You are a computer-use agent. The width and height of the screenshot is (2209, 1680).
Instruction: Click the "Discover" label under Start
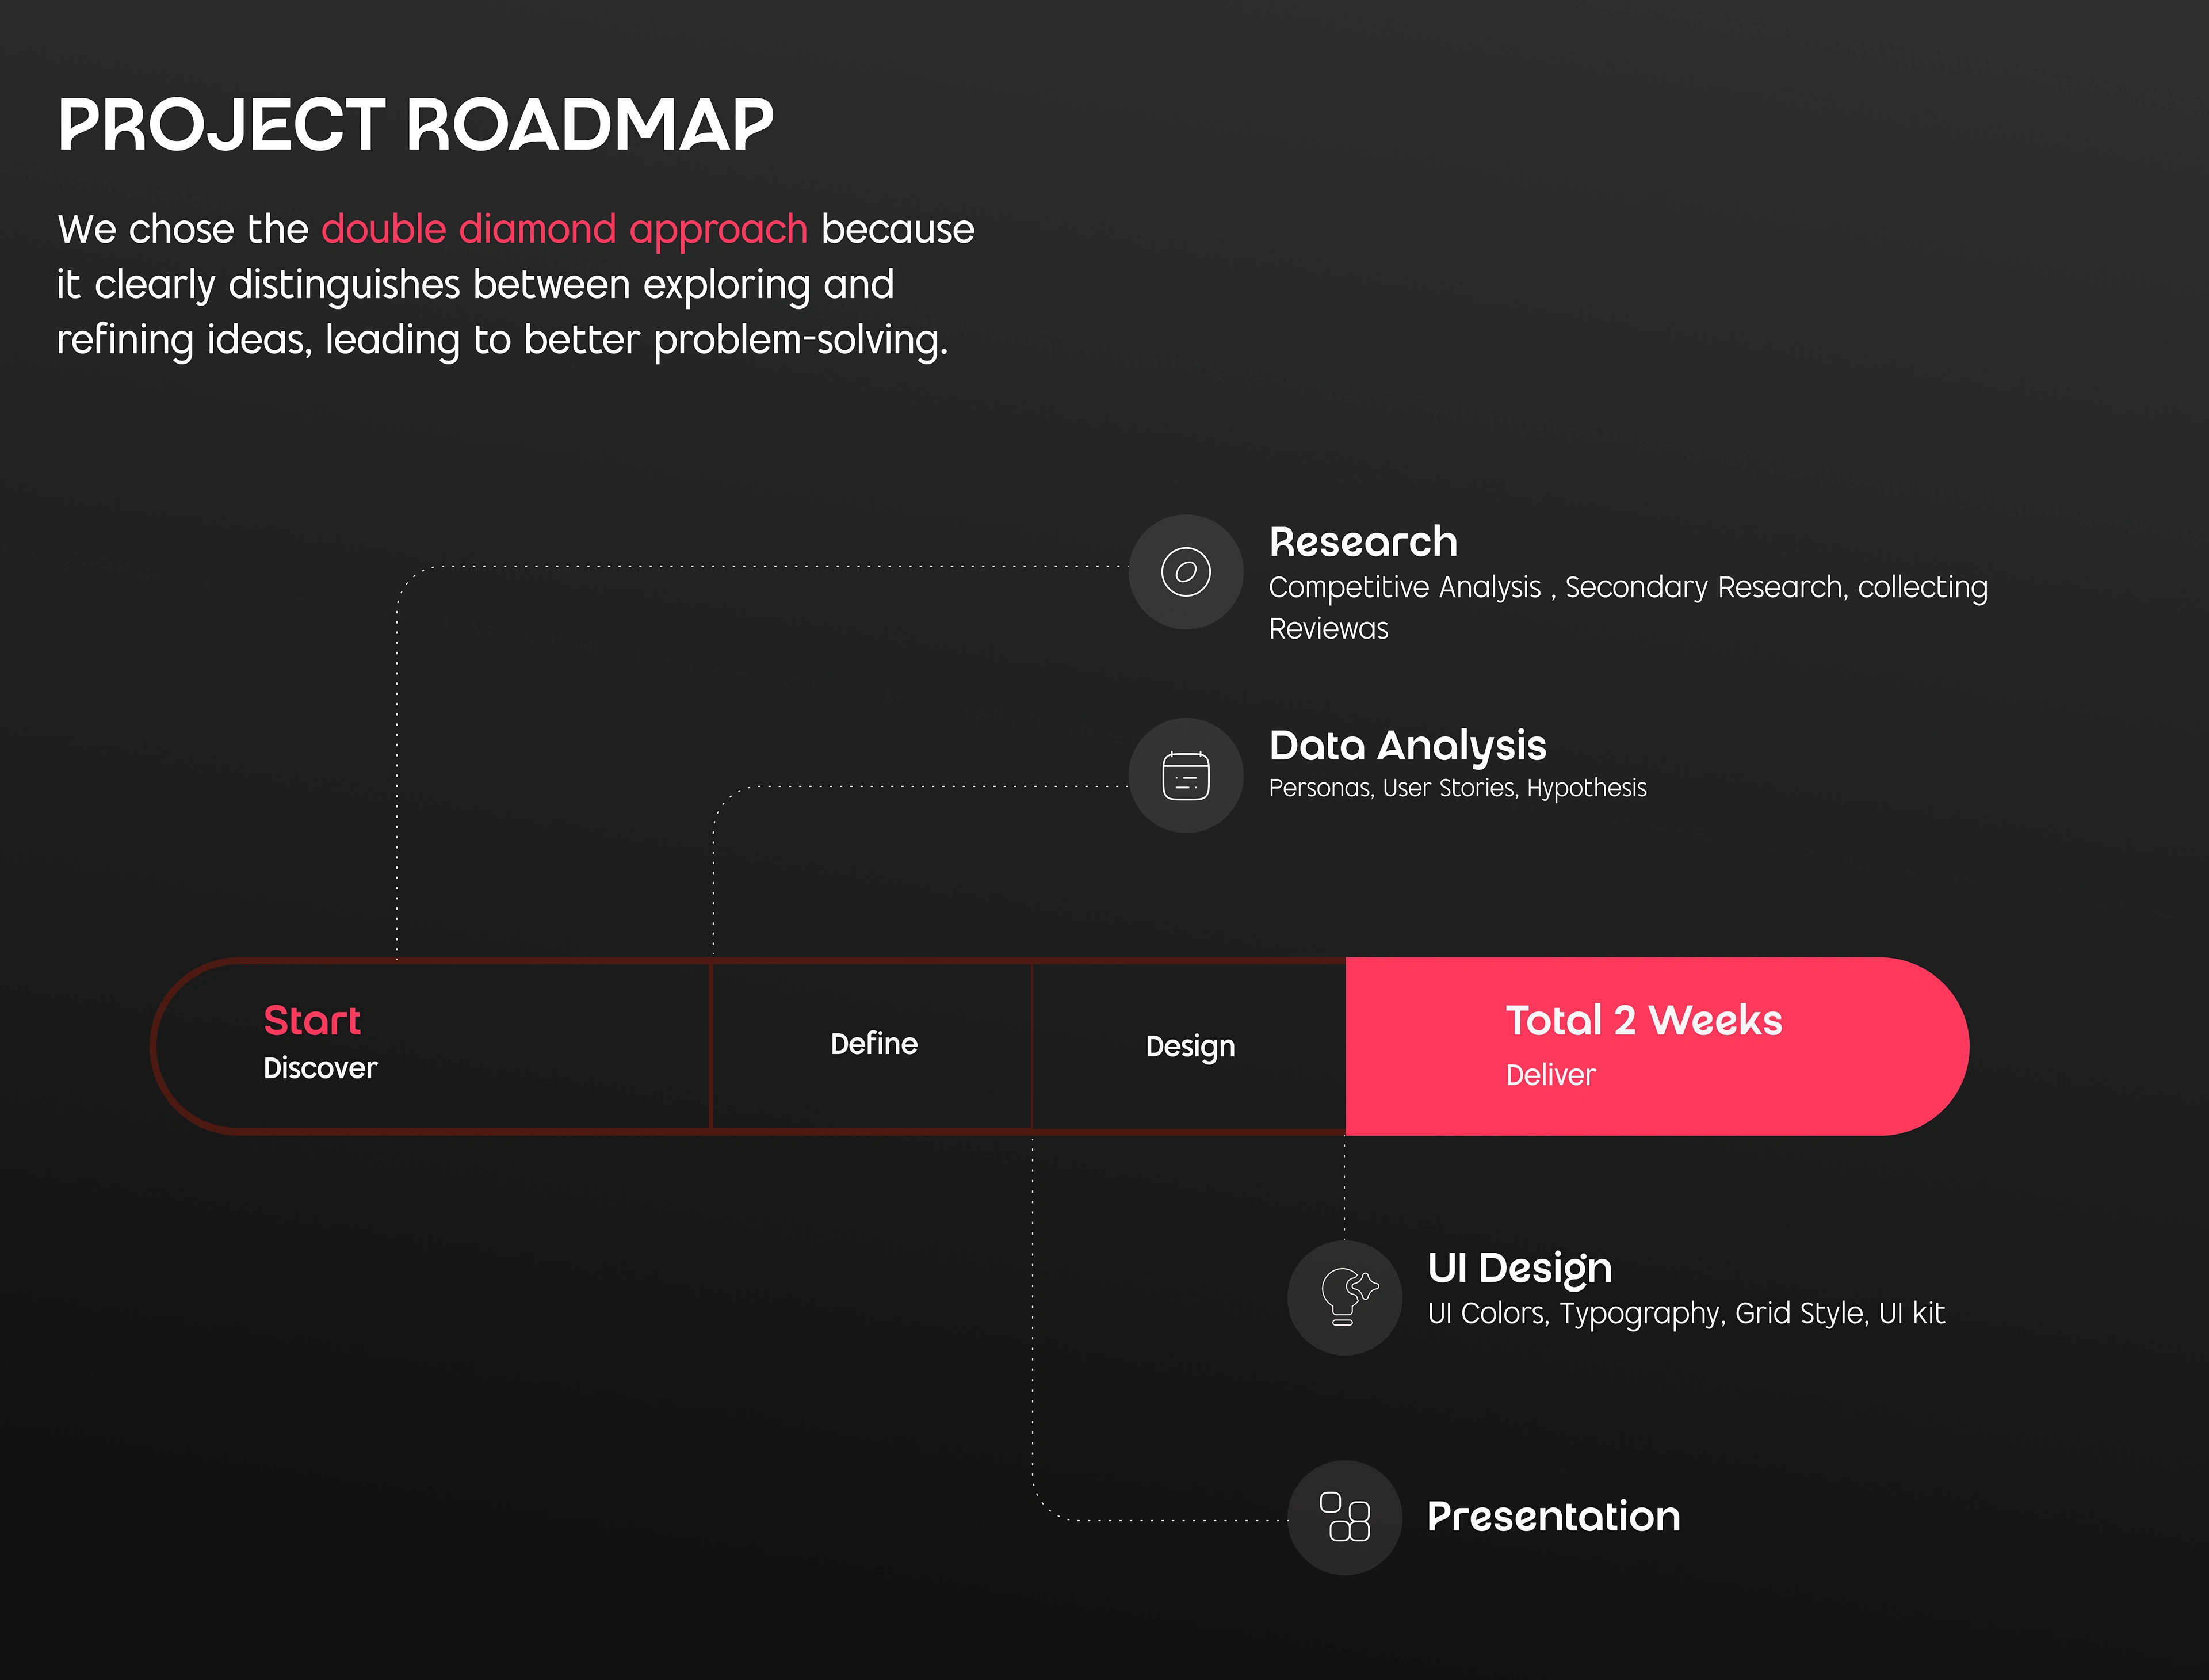[x=320, y=1068]
